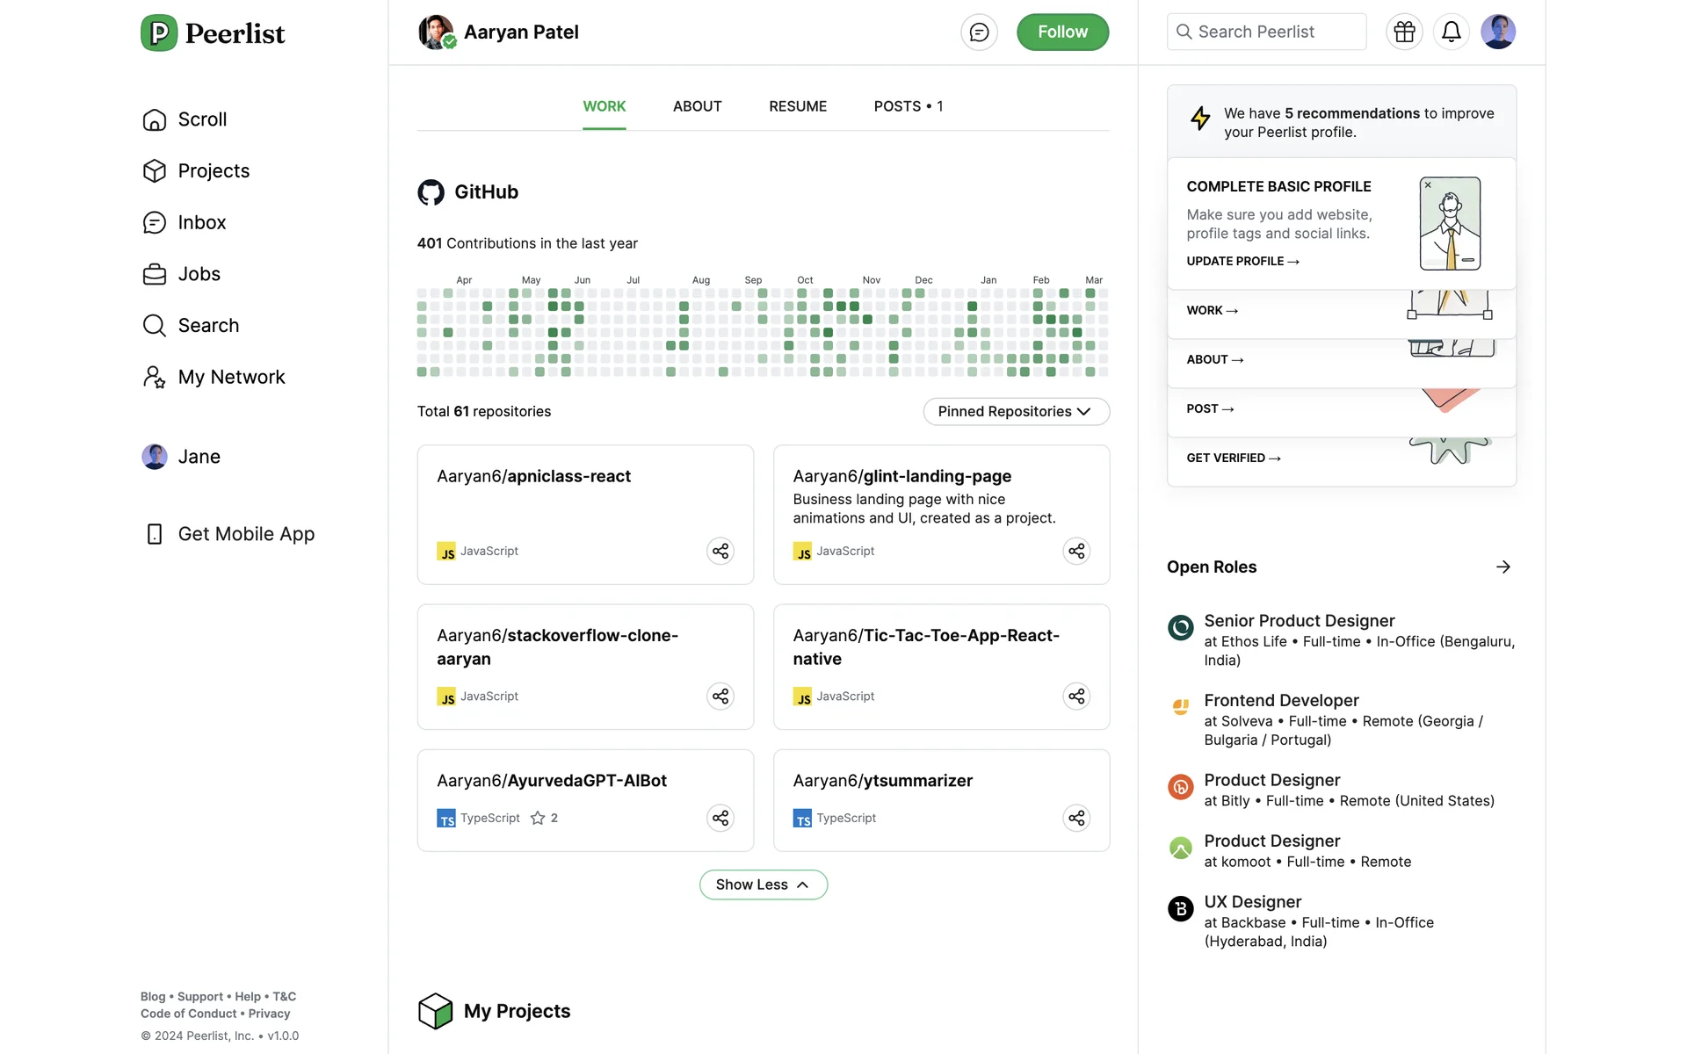Screen dimensions: 1687x1054
Task: Close the Complete Basic Profile card
Action: [x=1428, y=185]
